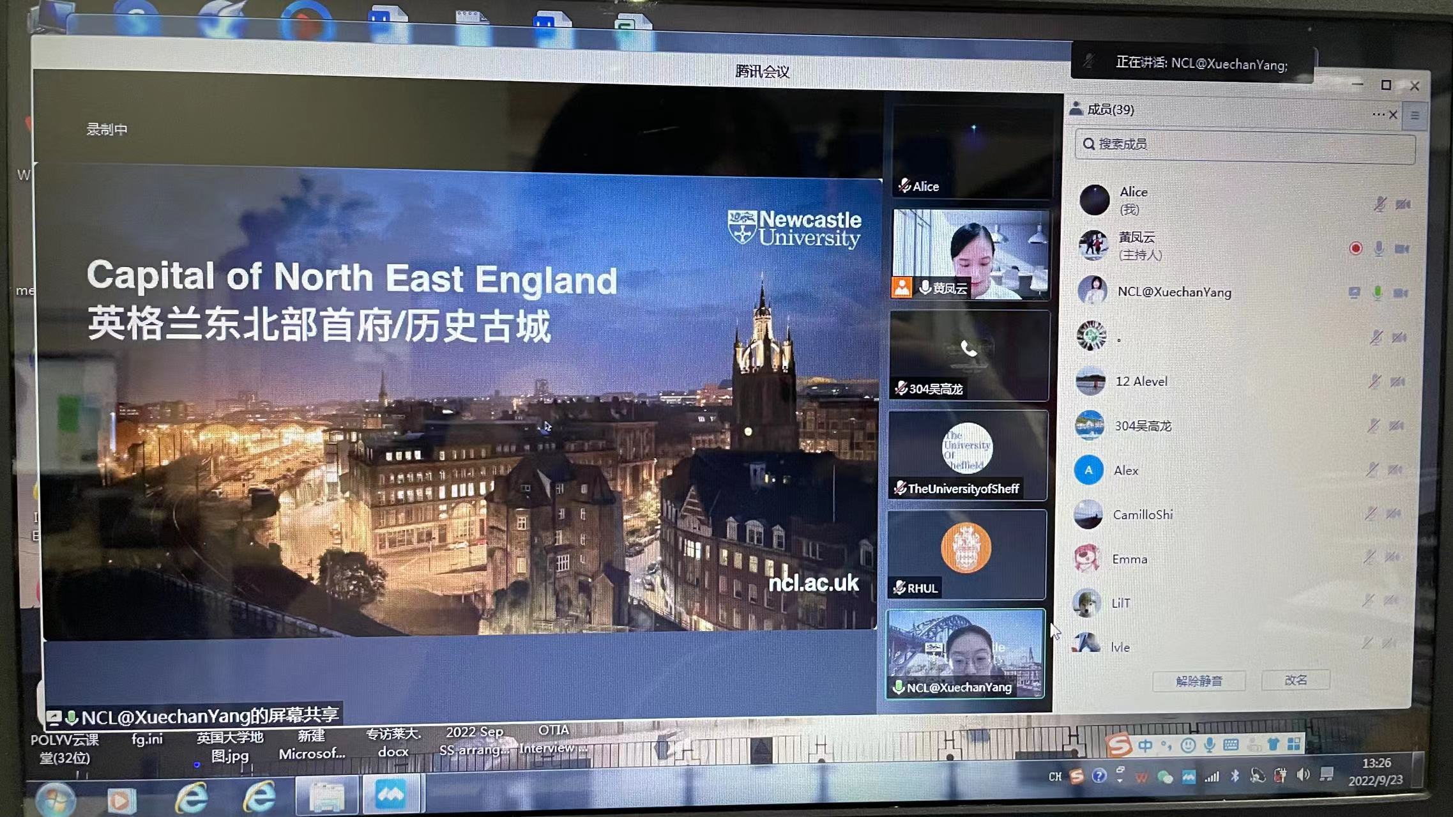Viewport: 1453px width, 817px height.
Task: Select host 黄凤云 in members list
Action: 1245,246
